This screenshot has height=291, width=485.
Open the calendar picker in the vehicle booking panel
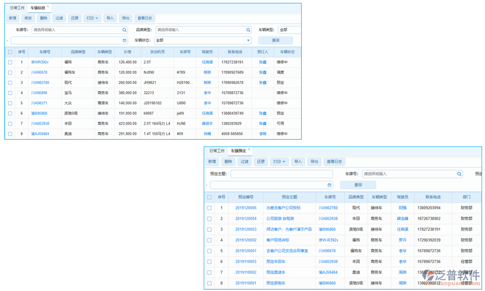click(x=330, y=185)
